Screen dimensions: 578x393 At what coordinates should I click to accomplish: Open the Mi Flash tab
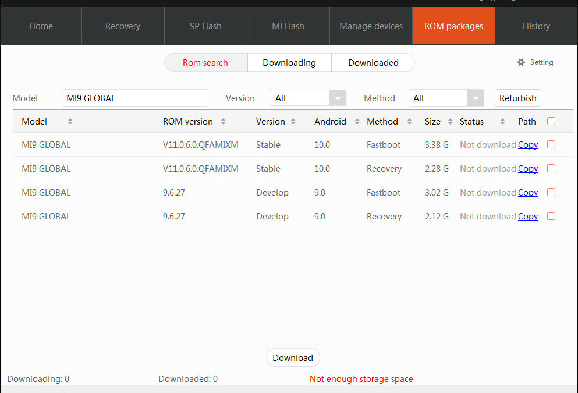click(x=288, y=26)
